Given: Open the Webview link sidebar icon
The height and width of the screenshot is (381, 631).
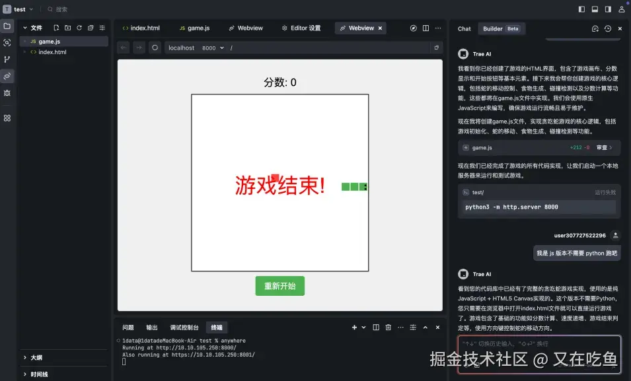Looking at the screenshot, I should [x=7, y=76].
